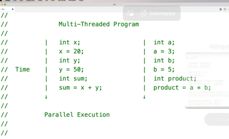Screen dimensions: 229x139
Task: Click the split editor icon
Action: [225, 9]
